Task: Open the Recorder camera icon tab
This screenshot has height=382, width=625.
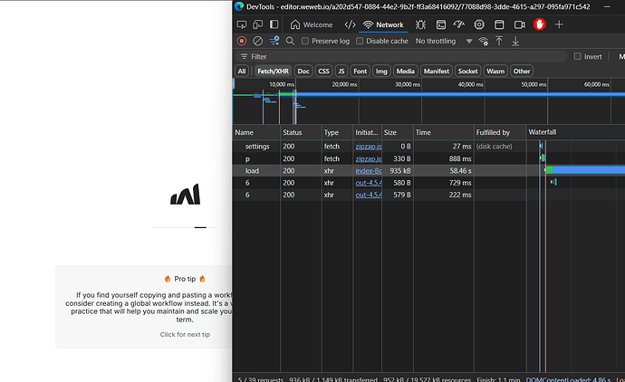Action: click(x=519, y=24)
